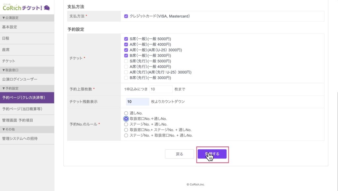Tick B席(先行) 3000円 checkbox
The height and width of the screenshot is (191, 338).
click(126, 78)
